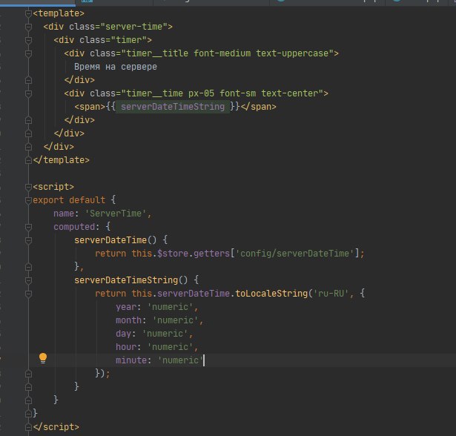Click the yellow light bulb quick-fix icon
Screen dimensions: 456x436
point(43,358)
